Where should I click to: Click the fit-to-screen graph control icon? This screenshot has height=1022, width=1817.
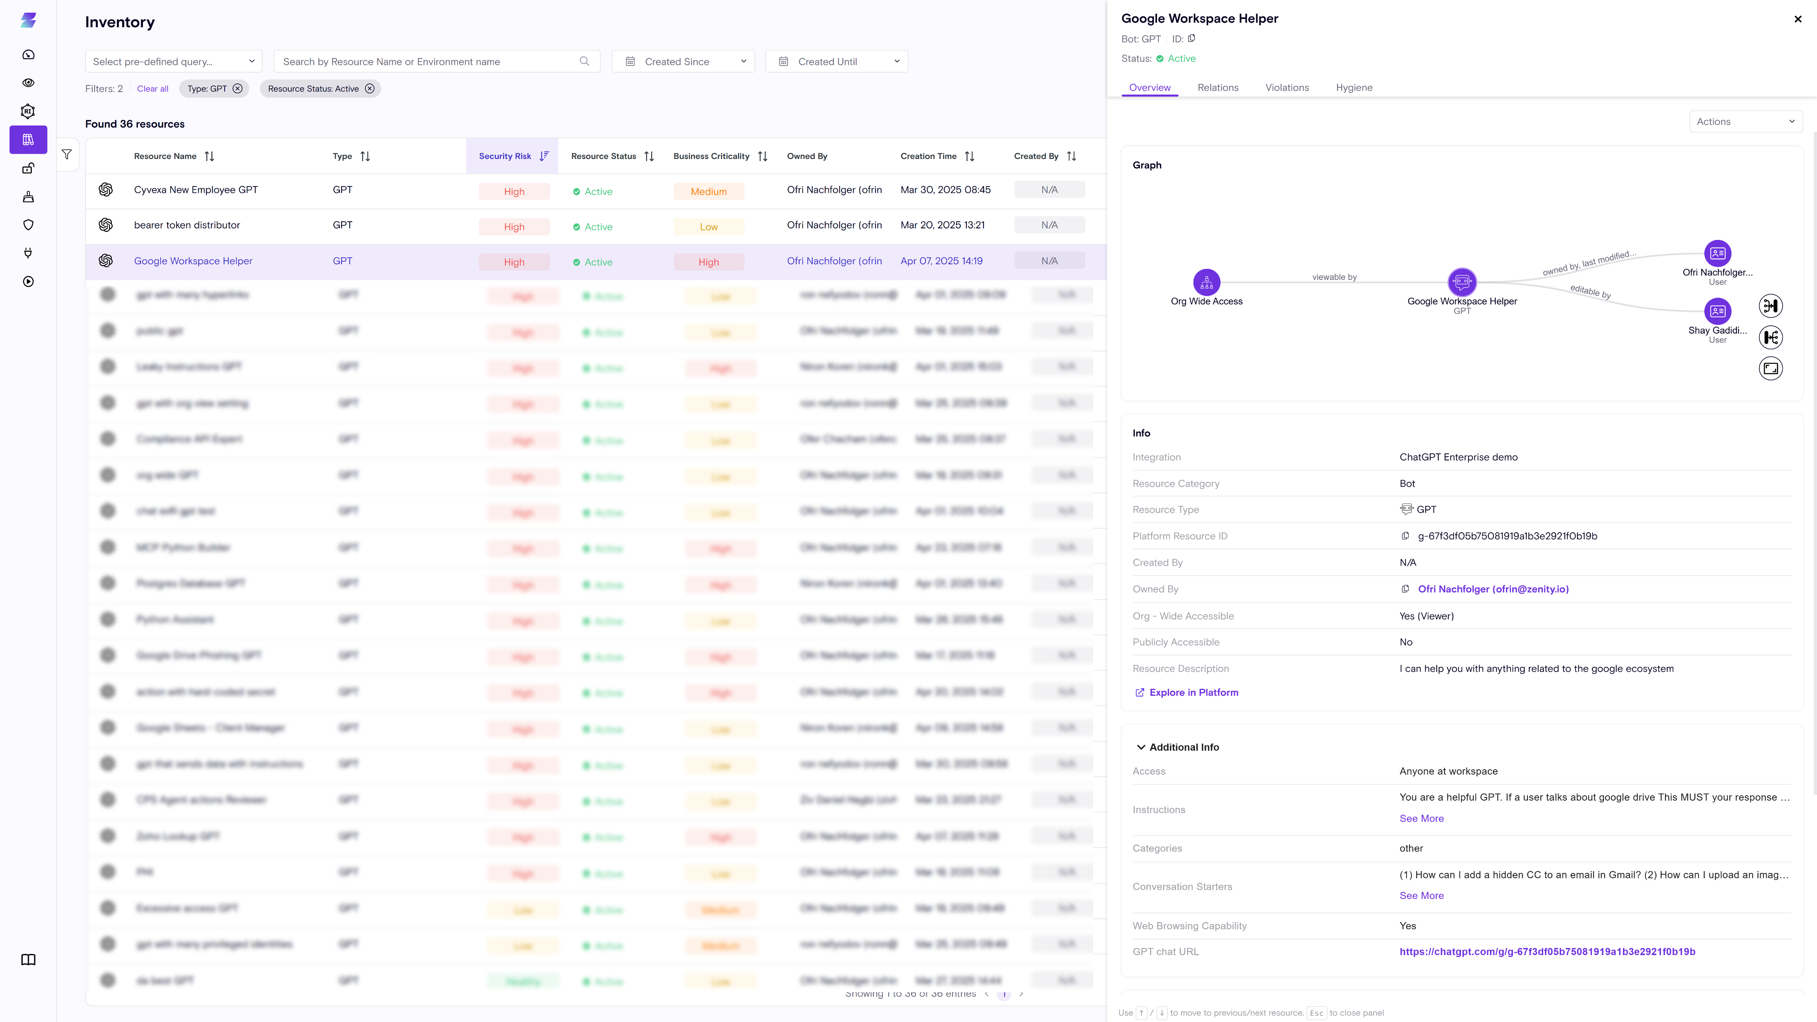point(1770,368)
